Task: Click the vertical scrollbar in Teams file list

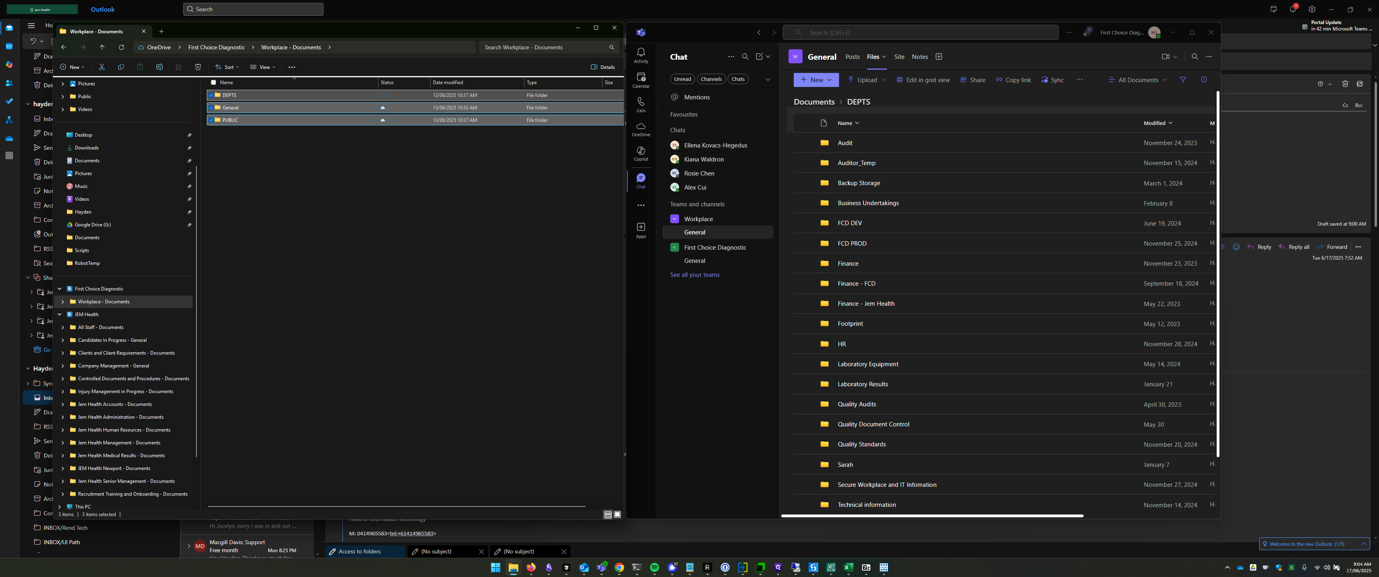Action: point(1217,274)
